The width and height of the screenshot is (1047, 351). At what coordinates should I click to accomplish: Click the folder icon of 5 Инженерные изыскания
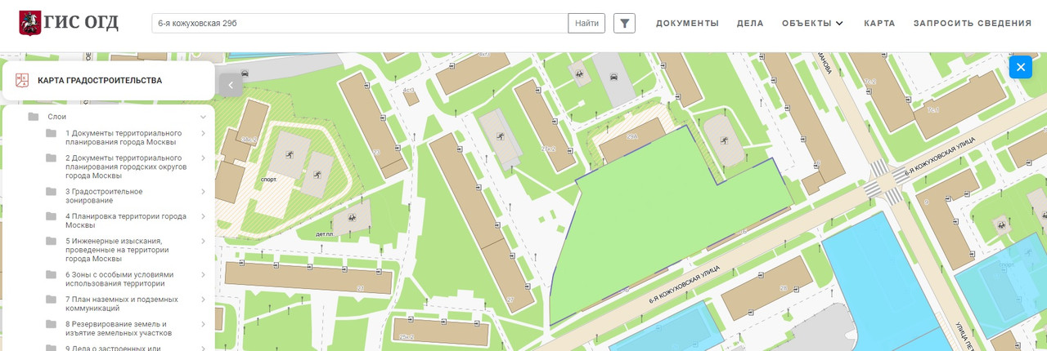click(51, 242)
